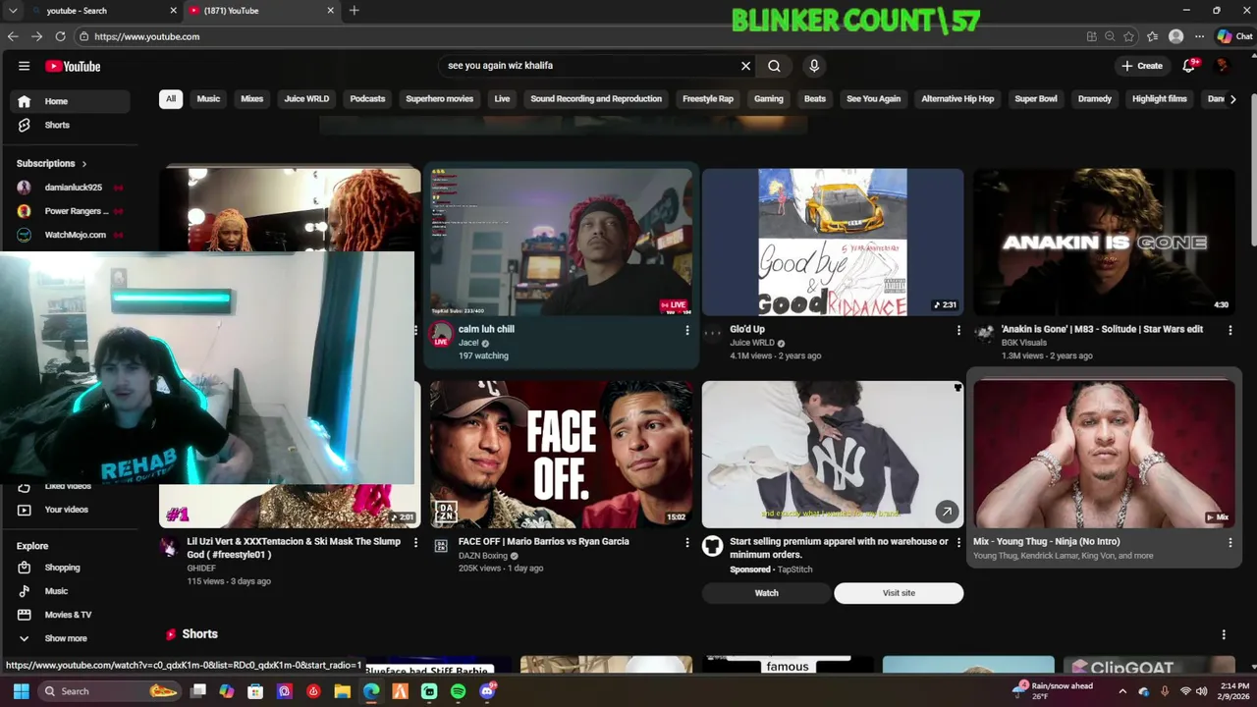Open the FACE OFF video thumbnail
The height and width of the screenshot is (707, 1257).
click(561, 455)
